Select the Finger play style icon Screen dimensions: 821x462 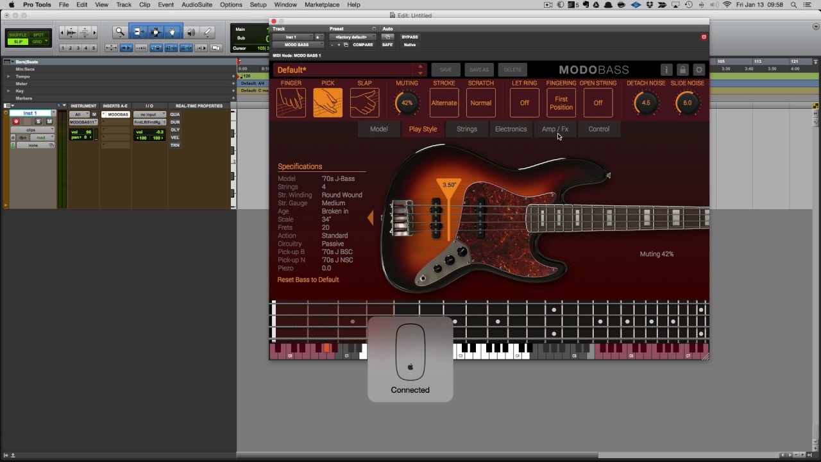(x=291, y=103)
